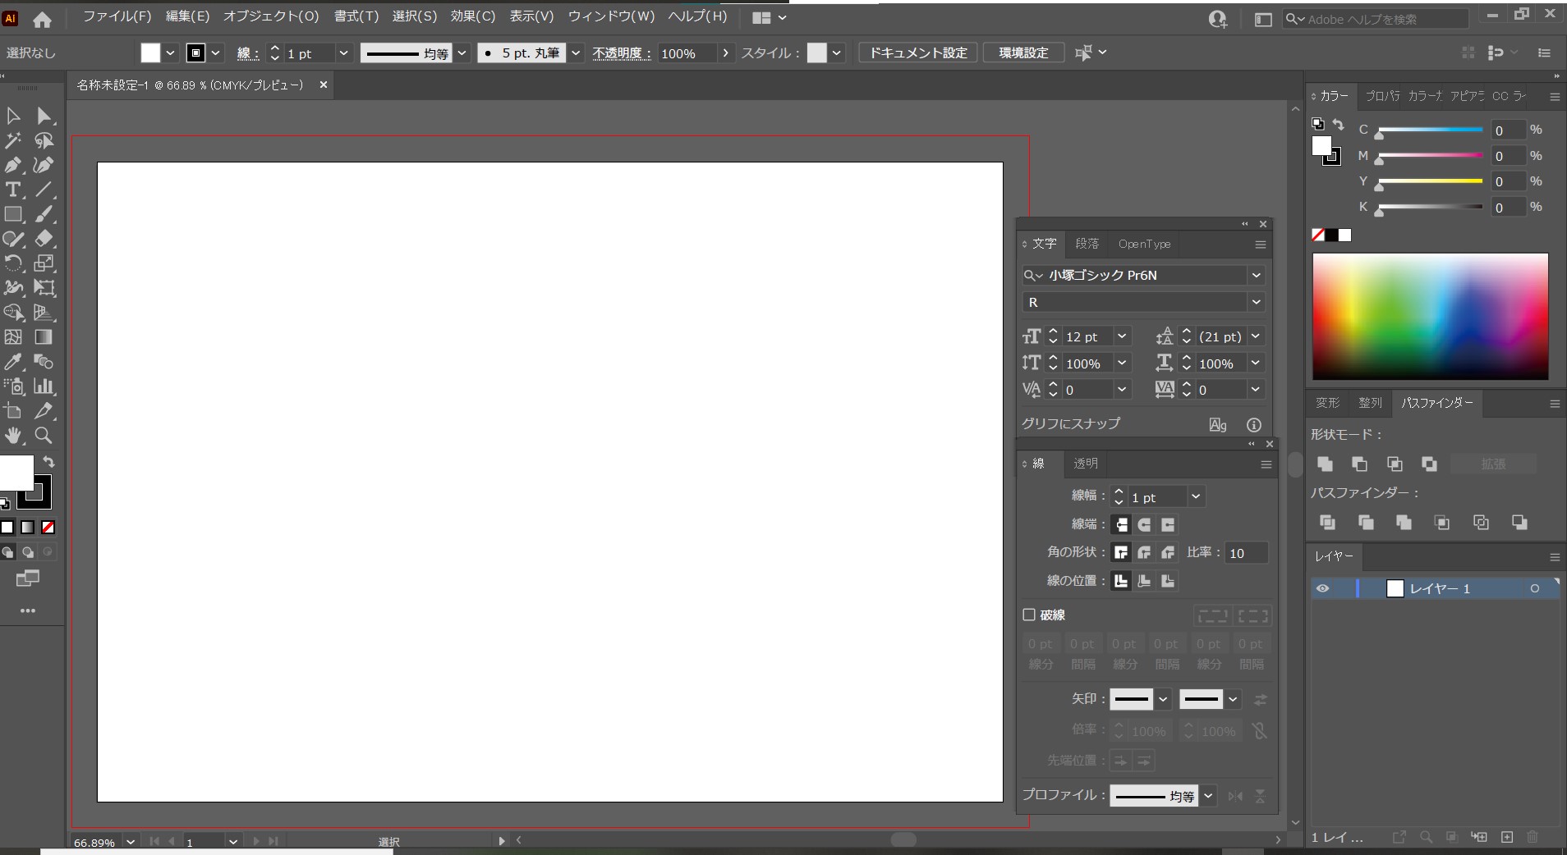Select the Curvature tool
The image size is (1567, 855).
[x=44, y=165]
